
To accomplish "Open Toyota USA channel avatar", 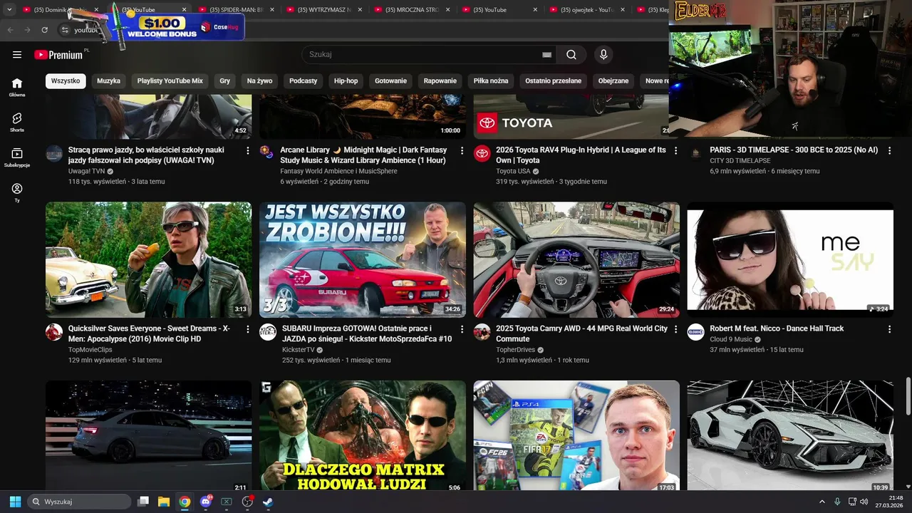I will tap(482, 153).
